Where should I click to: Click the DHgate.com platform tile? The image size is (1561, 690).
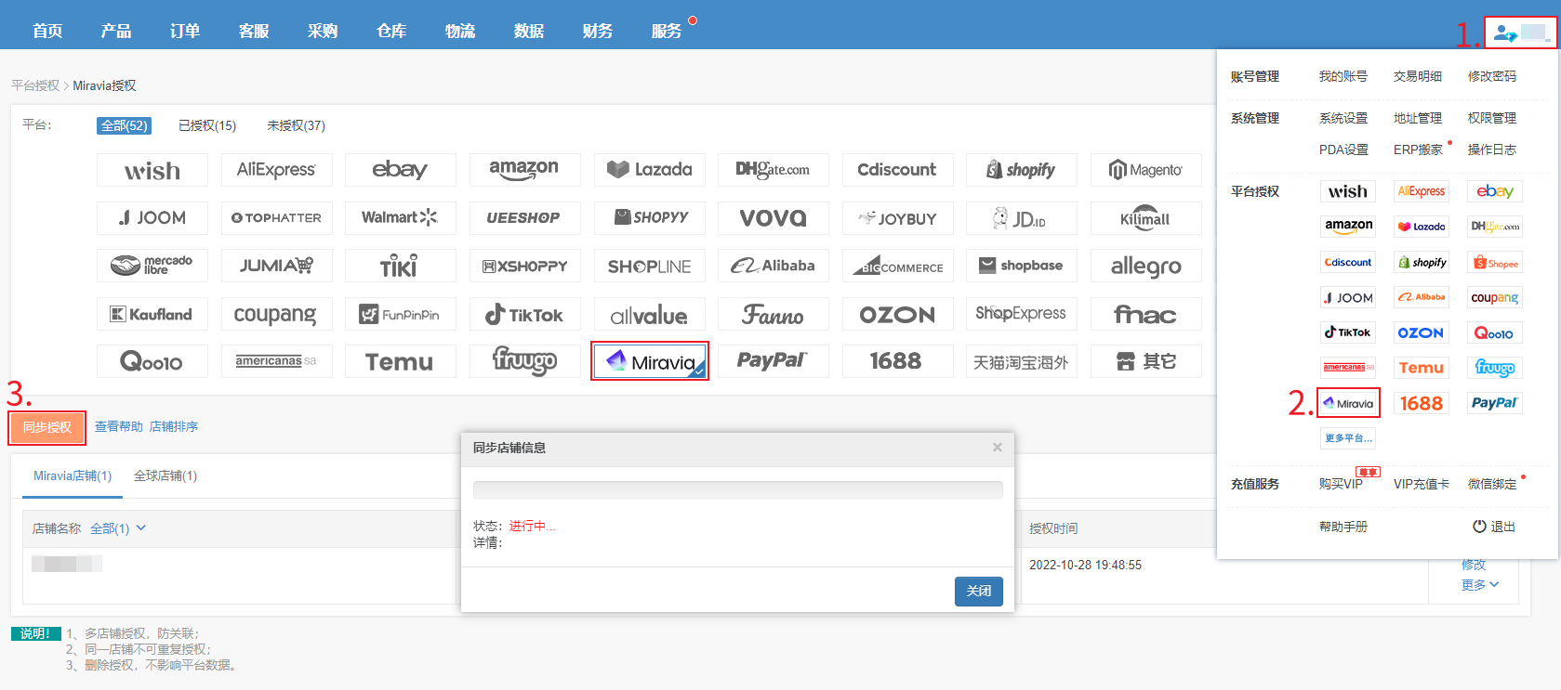774,170
